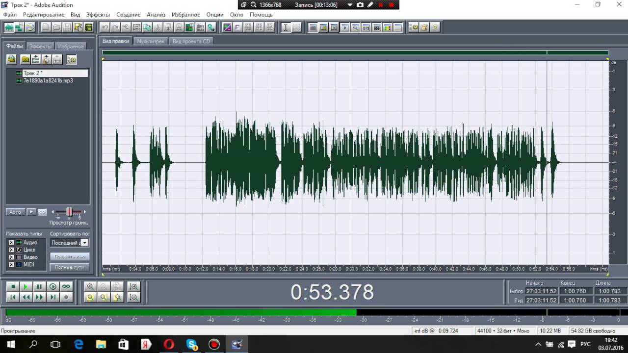Viewport: 628px width, 353px height.
Task: Play file preview in Files panel
Action: click(31, 212)
